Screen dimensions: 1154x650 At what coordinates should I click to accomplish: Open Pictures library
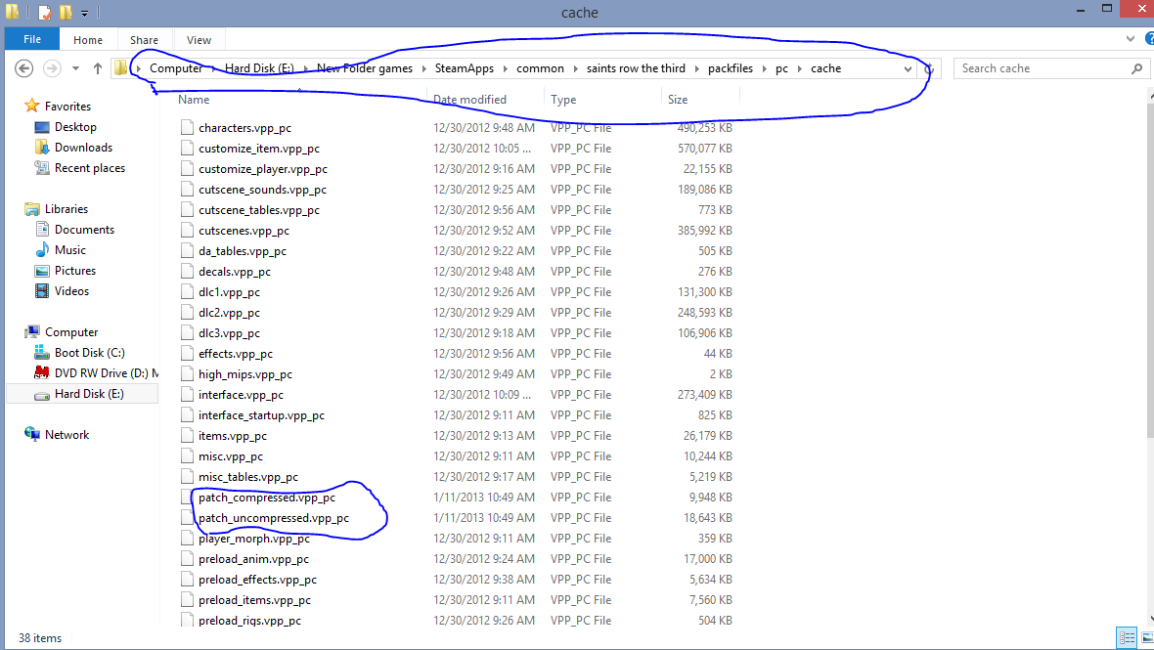point(75,271)
